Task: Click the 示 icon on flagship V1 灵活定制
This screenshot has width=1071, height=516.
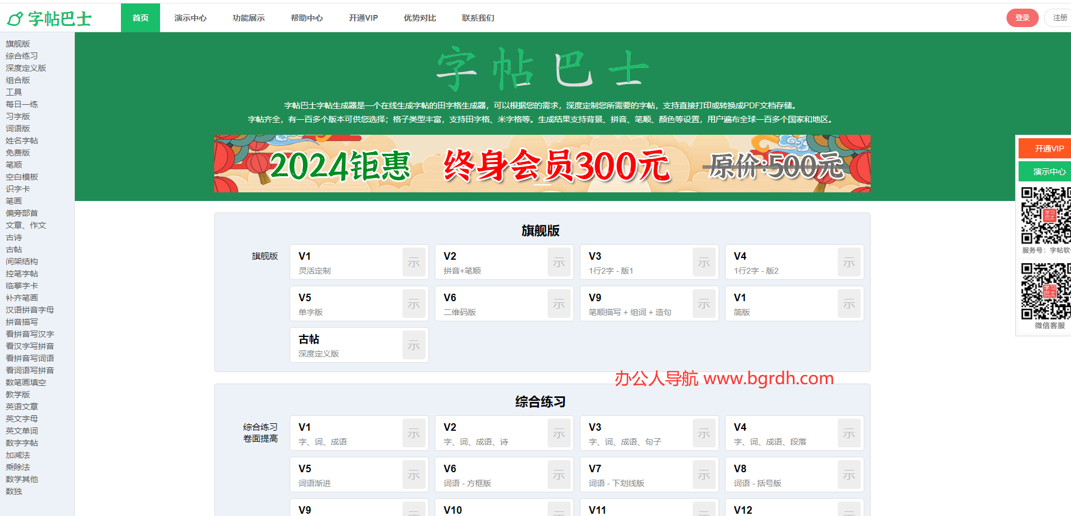Action: tap(413, 263)
